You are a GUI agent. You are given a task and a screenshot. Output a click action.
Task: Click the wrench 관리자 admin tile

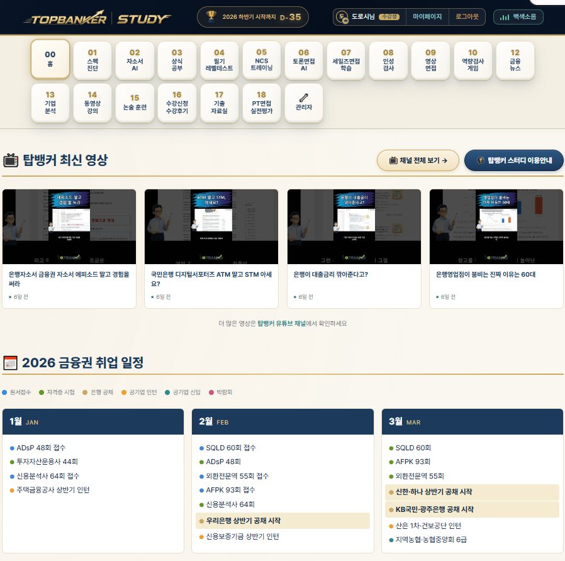(x=304, y=103)
